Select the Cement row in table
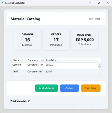Viewport: 112px width, 113px height. [55, 66]
